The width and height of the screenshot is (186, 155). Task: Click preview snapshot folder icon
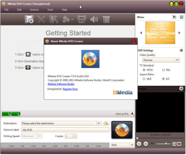(174, 144)
